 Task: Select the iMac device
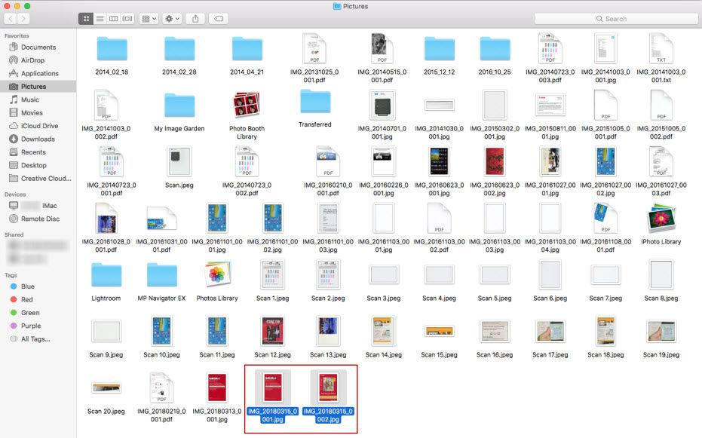pyautogui.click(x=38, y=206)
